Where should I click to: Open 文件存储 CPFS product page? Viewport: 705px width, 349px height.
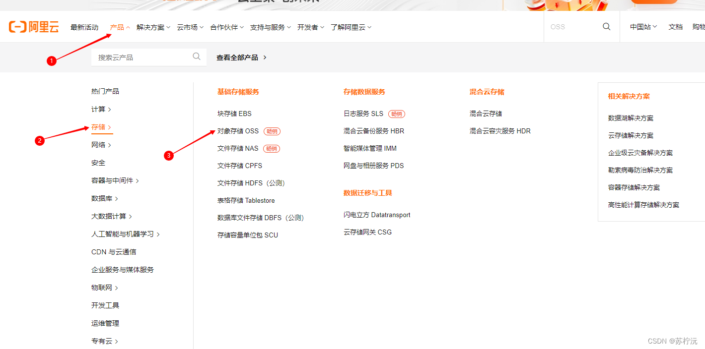[240, 166]
